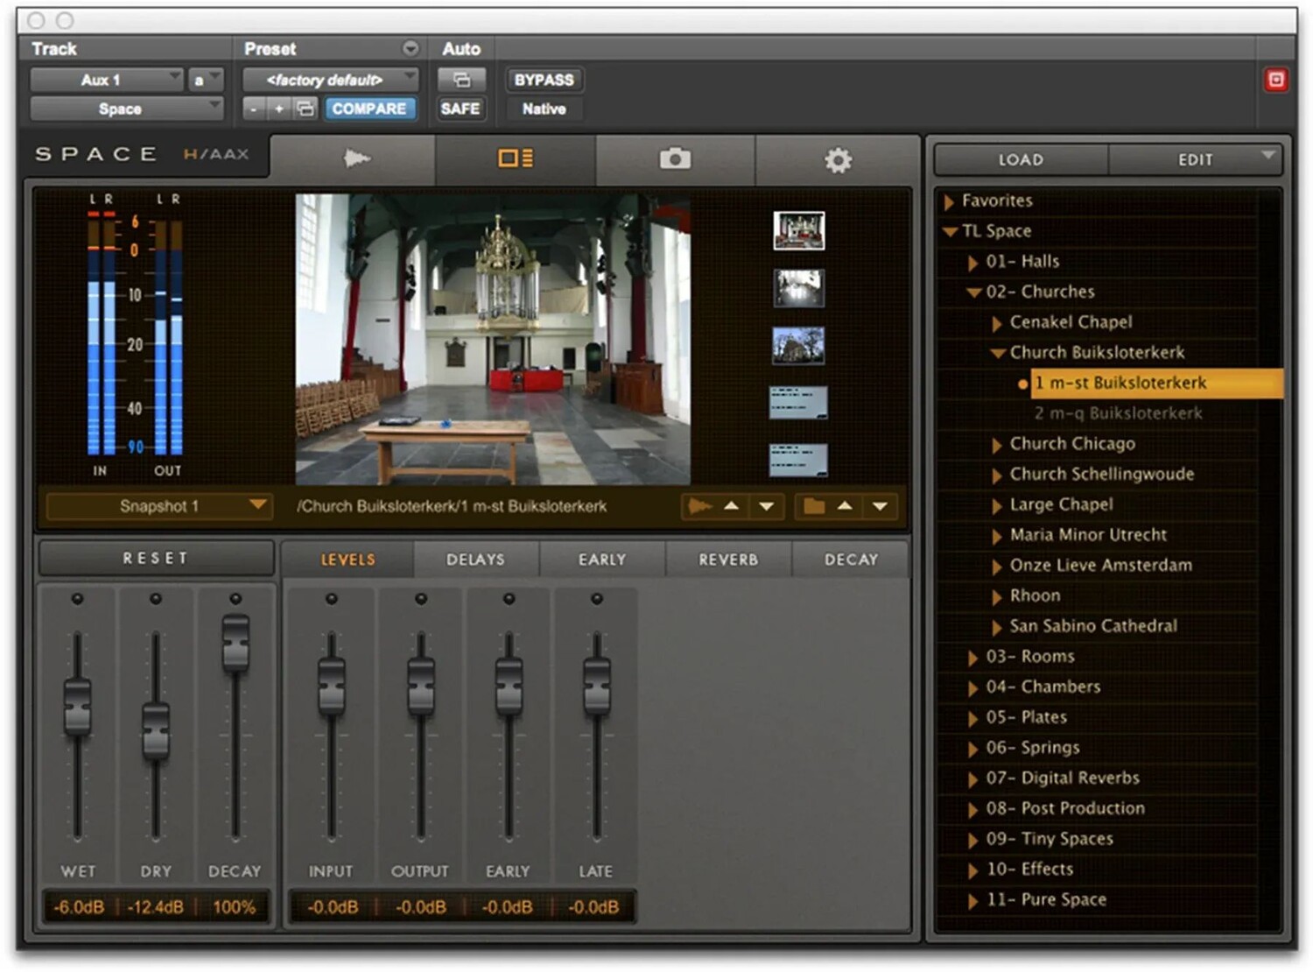Click the red target button at top right
This screenshot has width=1313, height=972.
(x=1275, y=81)
